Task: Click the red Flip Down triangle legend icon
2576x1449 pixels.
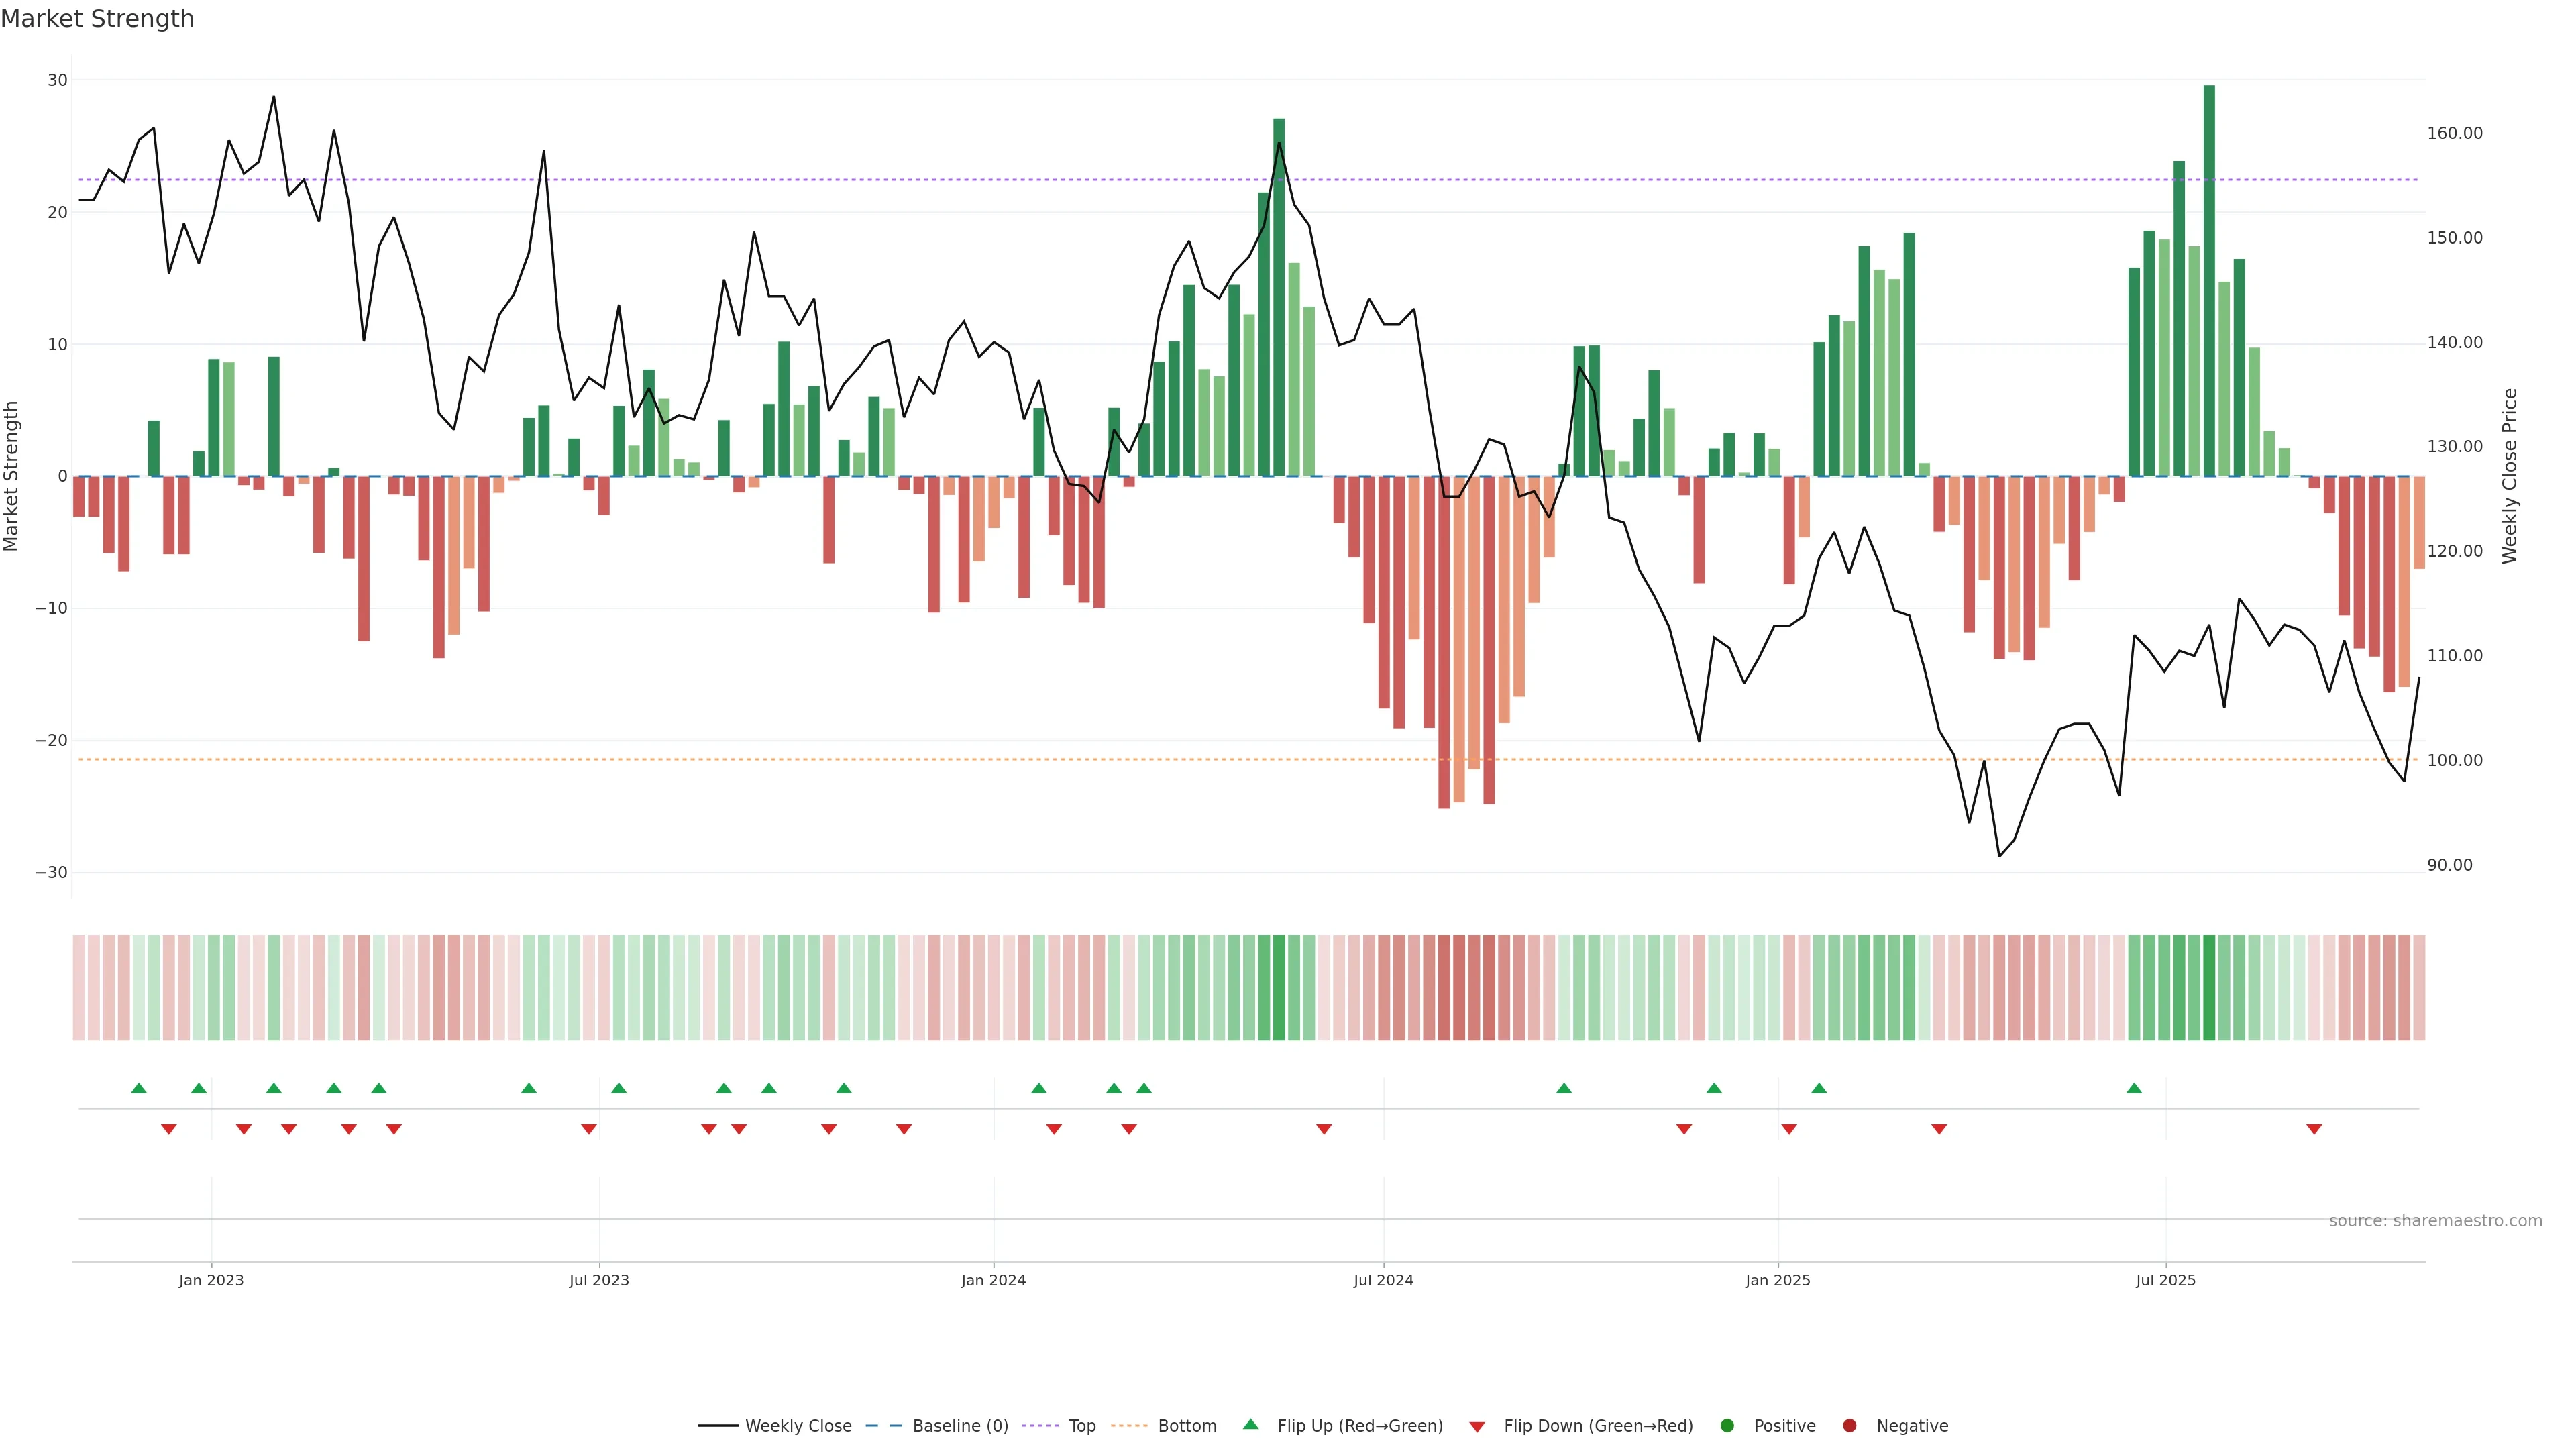Action: click(x=1477, y=1427)
